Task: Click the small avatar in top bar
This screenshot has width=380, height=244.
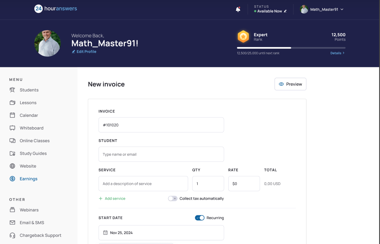Action: pyautogui.click(x=304, y=9)
